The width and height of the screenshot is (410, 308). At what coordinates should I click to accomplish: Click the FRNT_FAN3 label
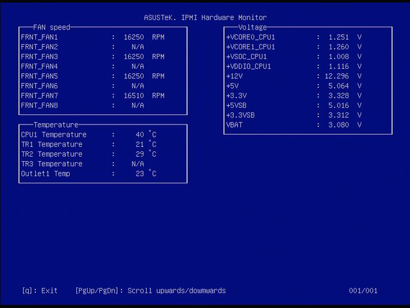point(39,56)
